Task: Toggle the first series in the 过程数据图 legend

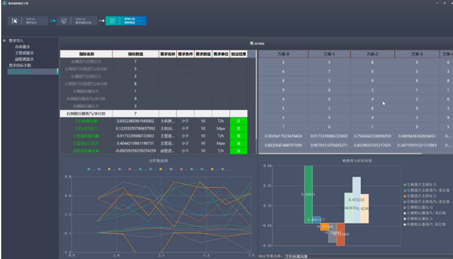Action: click(89, 169)
